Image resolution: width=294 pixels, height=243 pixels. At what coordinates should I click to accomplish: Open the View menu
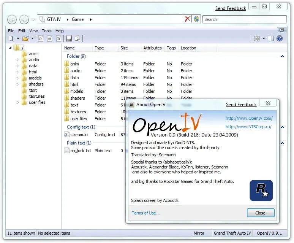click(x=33, y=31)
